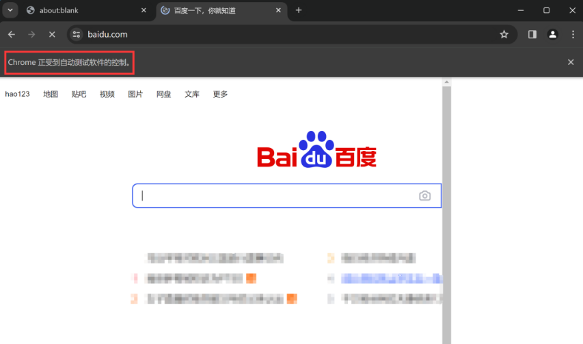
Task: Go back to previous page
Action: pyautogui.click(x=12, y=35)
